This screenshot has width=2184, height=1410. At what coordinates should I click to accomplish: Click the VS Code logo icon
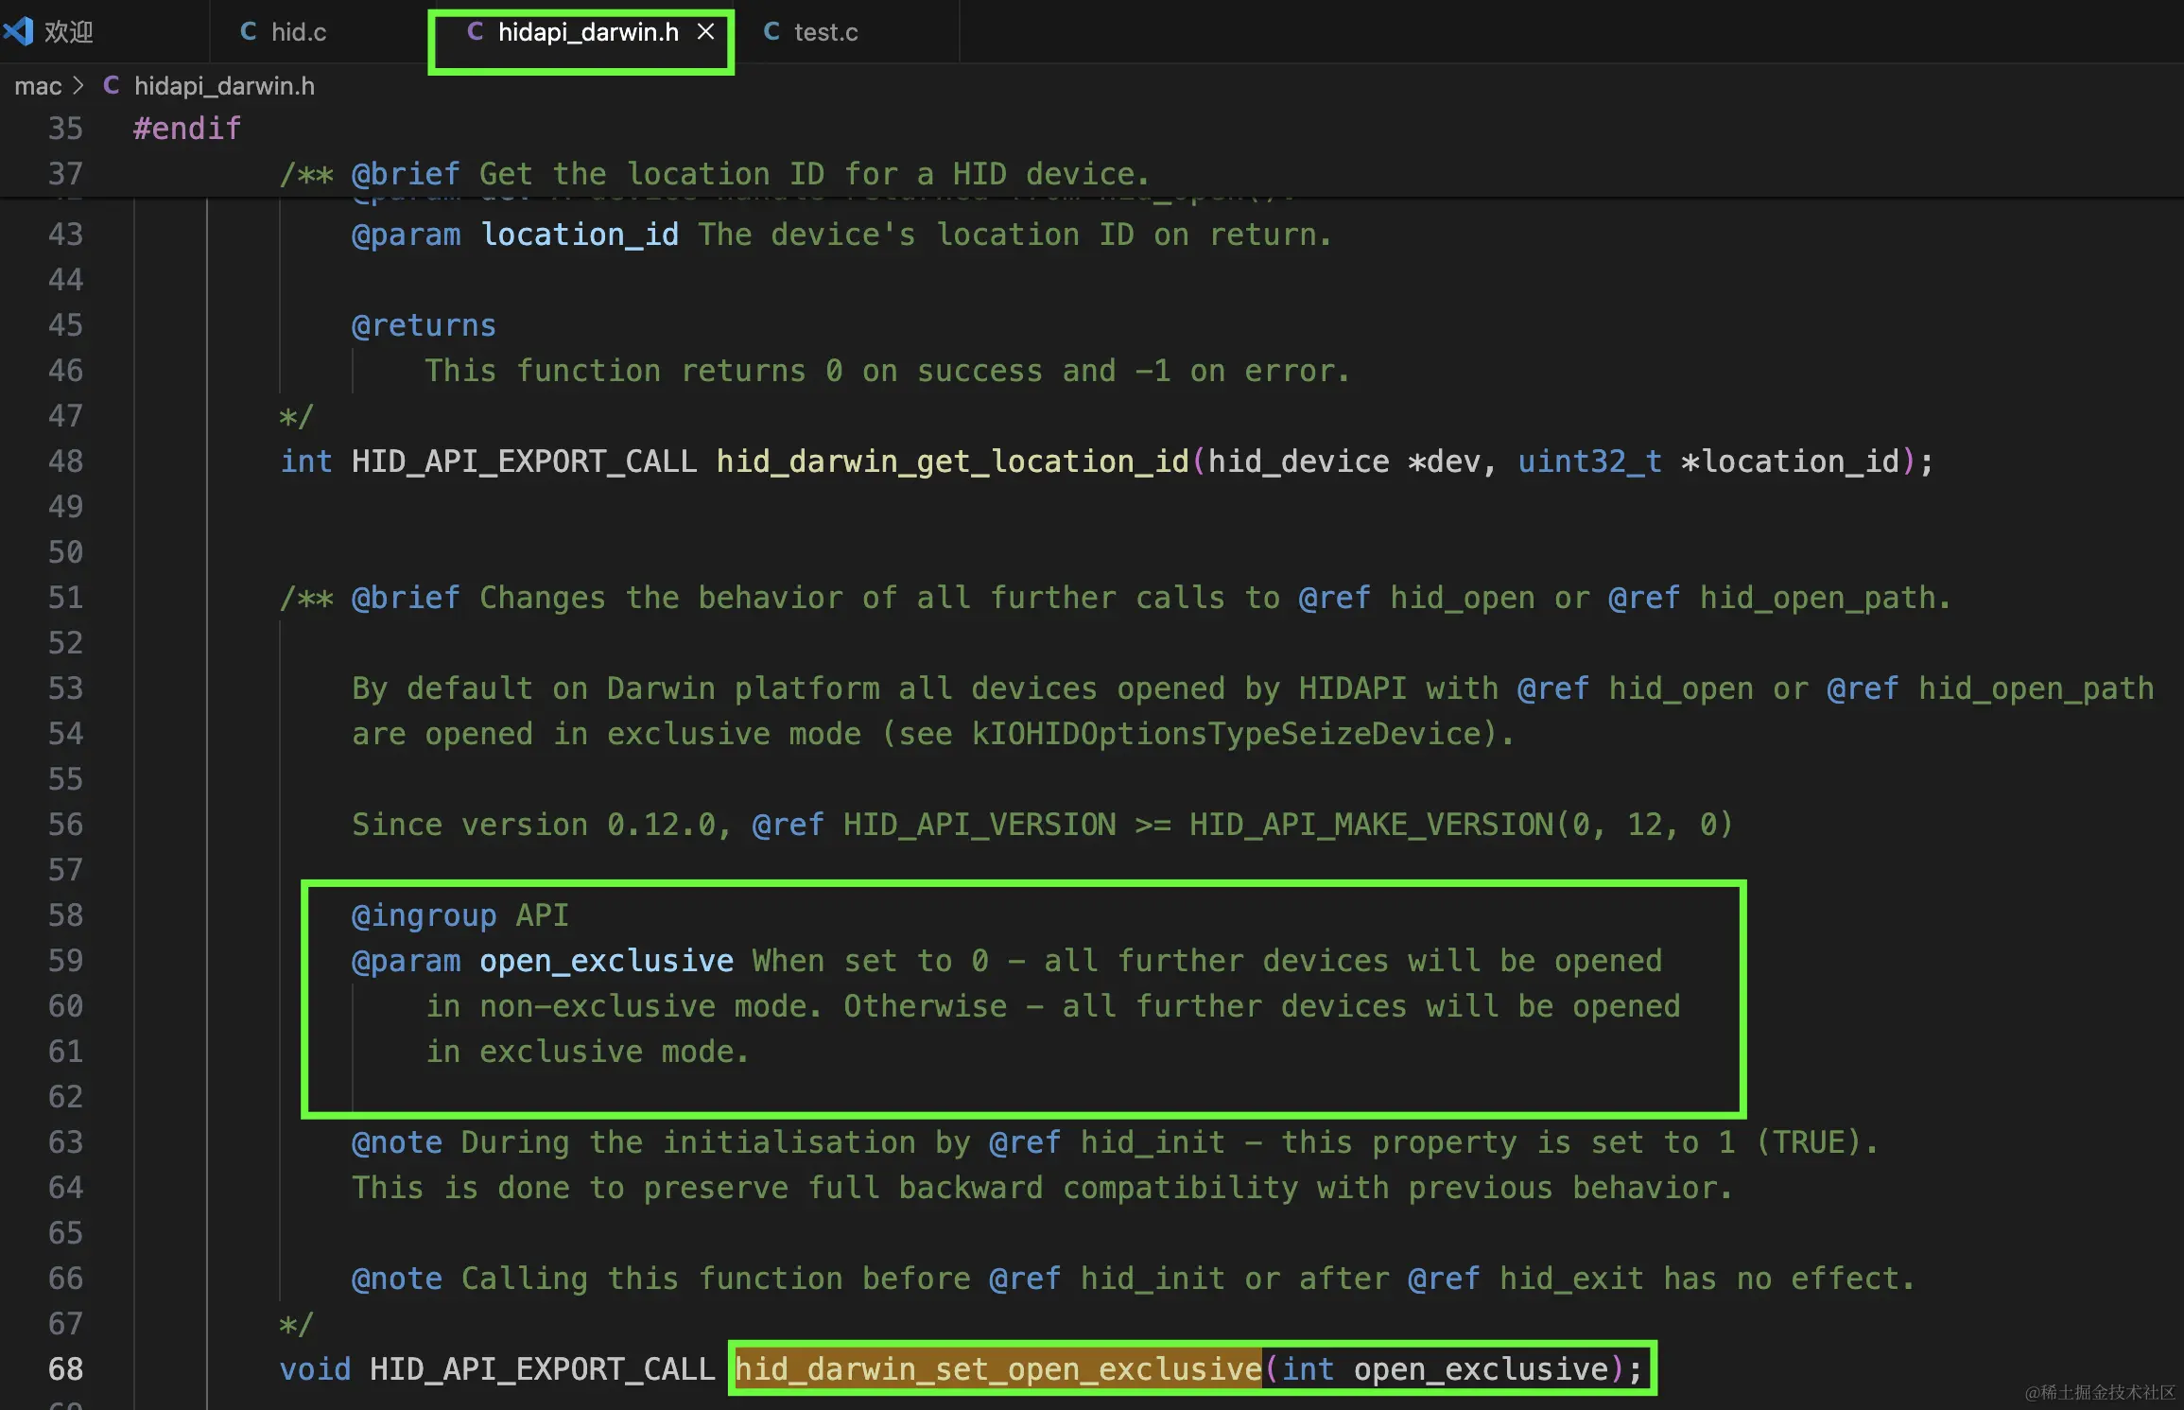click(x=18, y=31)
